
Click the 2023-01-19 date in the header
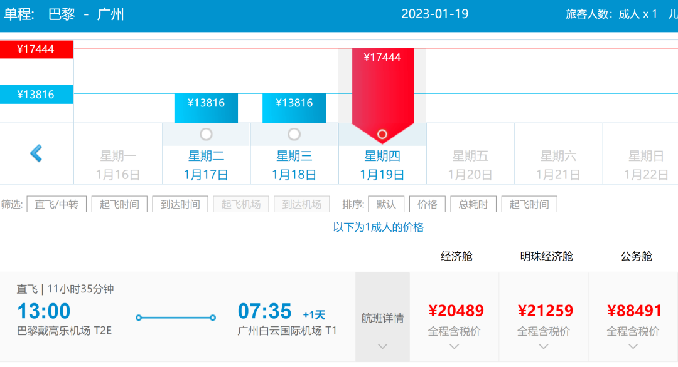[x=435, y=14]
